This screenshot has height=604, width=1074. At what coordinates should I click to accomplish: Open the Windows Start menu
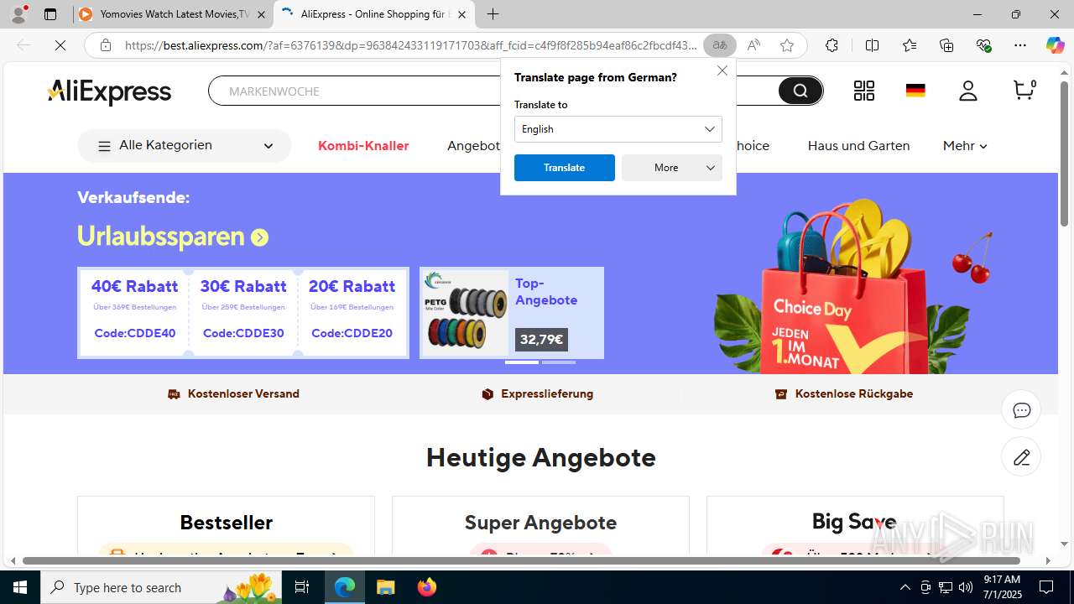click(20, 587)
